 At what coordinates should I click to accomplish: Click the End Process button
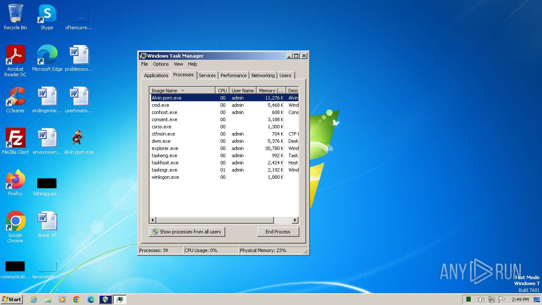(x=278, y=232)
